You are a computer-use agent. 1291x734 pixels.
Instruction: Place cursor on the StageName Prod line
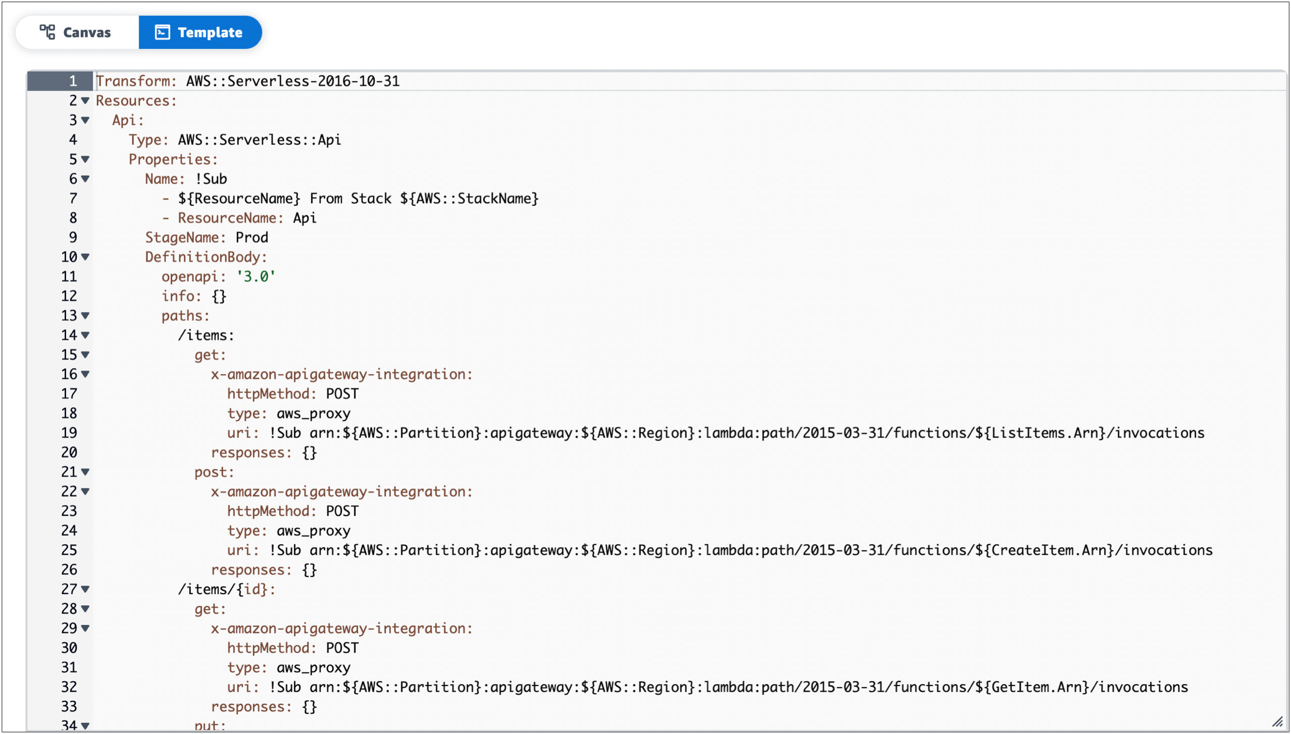pos(207,237)
